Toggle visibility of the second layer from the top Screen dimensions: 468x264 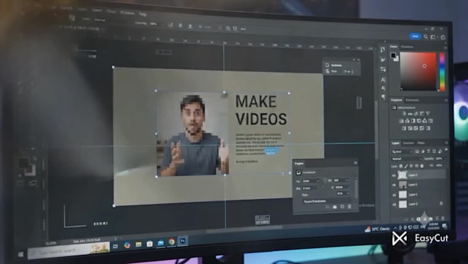click(394, 185)
